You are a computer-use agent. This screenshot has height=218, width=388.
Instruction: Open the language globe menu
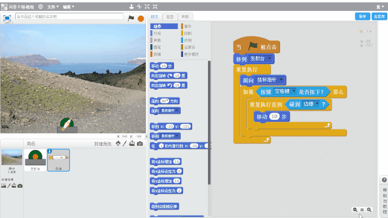pos(41,7)
